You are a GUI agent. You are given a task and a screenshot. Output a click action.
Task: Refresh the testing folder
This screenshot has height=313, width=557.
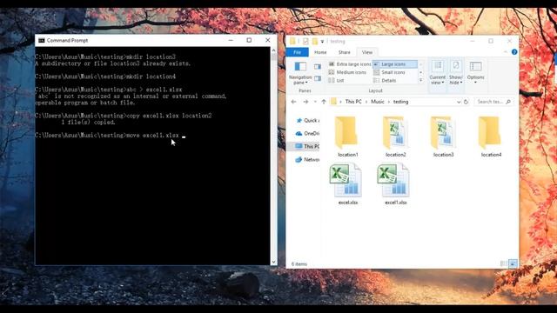466,102
